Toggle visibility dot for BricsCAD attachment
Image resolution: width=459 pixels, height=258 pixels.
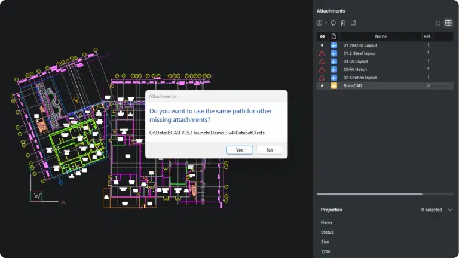tap(322, 86)
